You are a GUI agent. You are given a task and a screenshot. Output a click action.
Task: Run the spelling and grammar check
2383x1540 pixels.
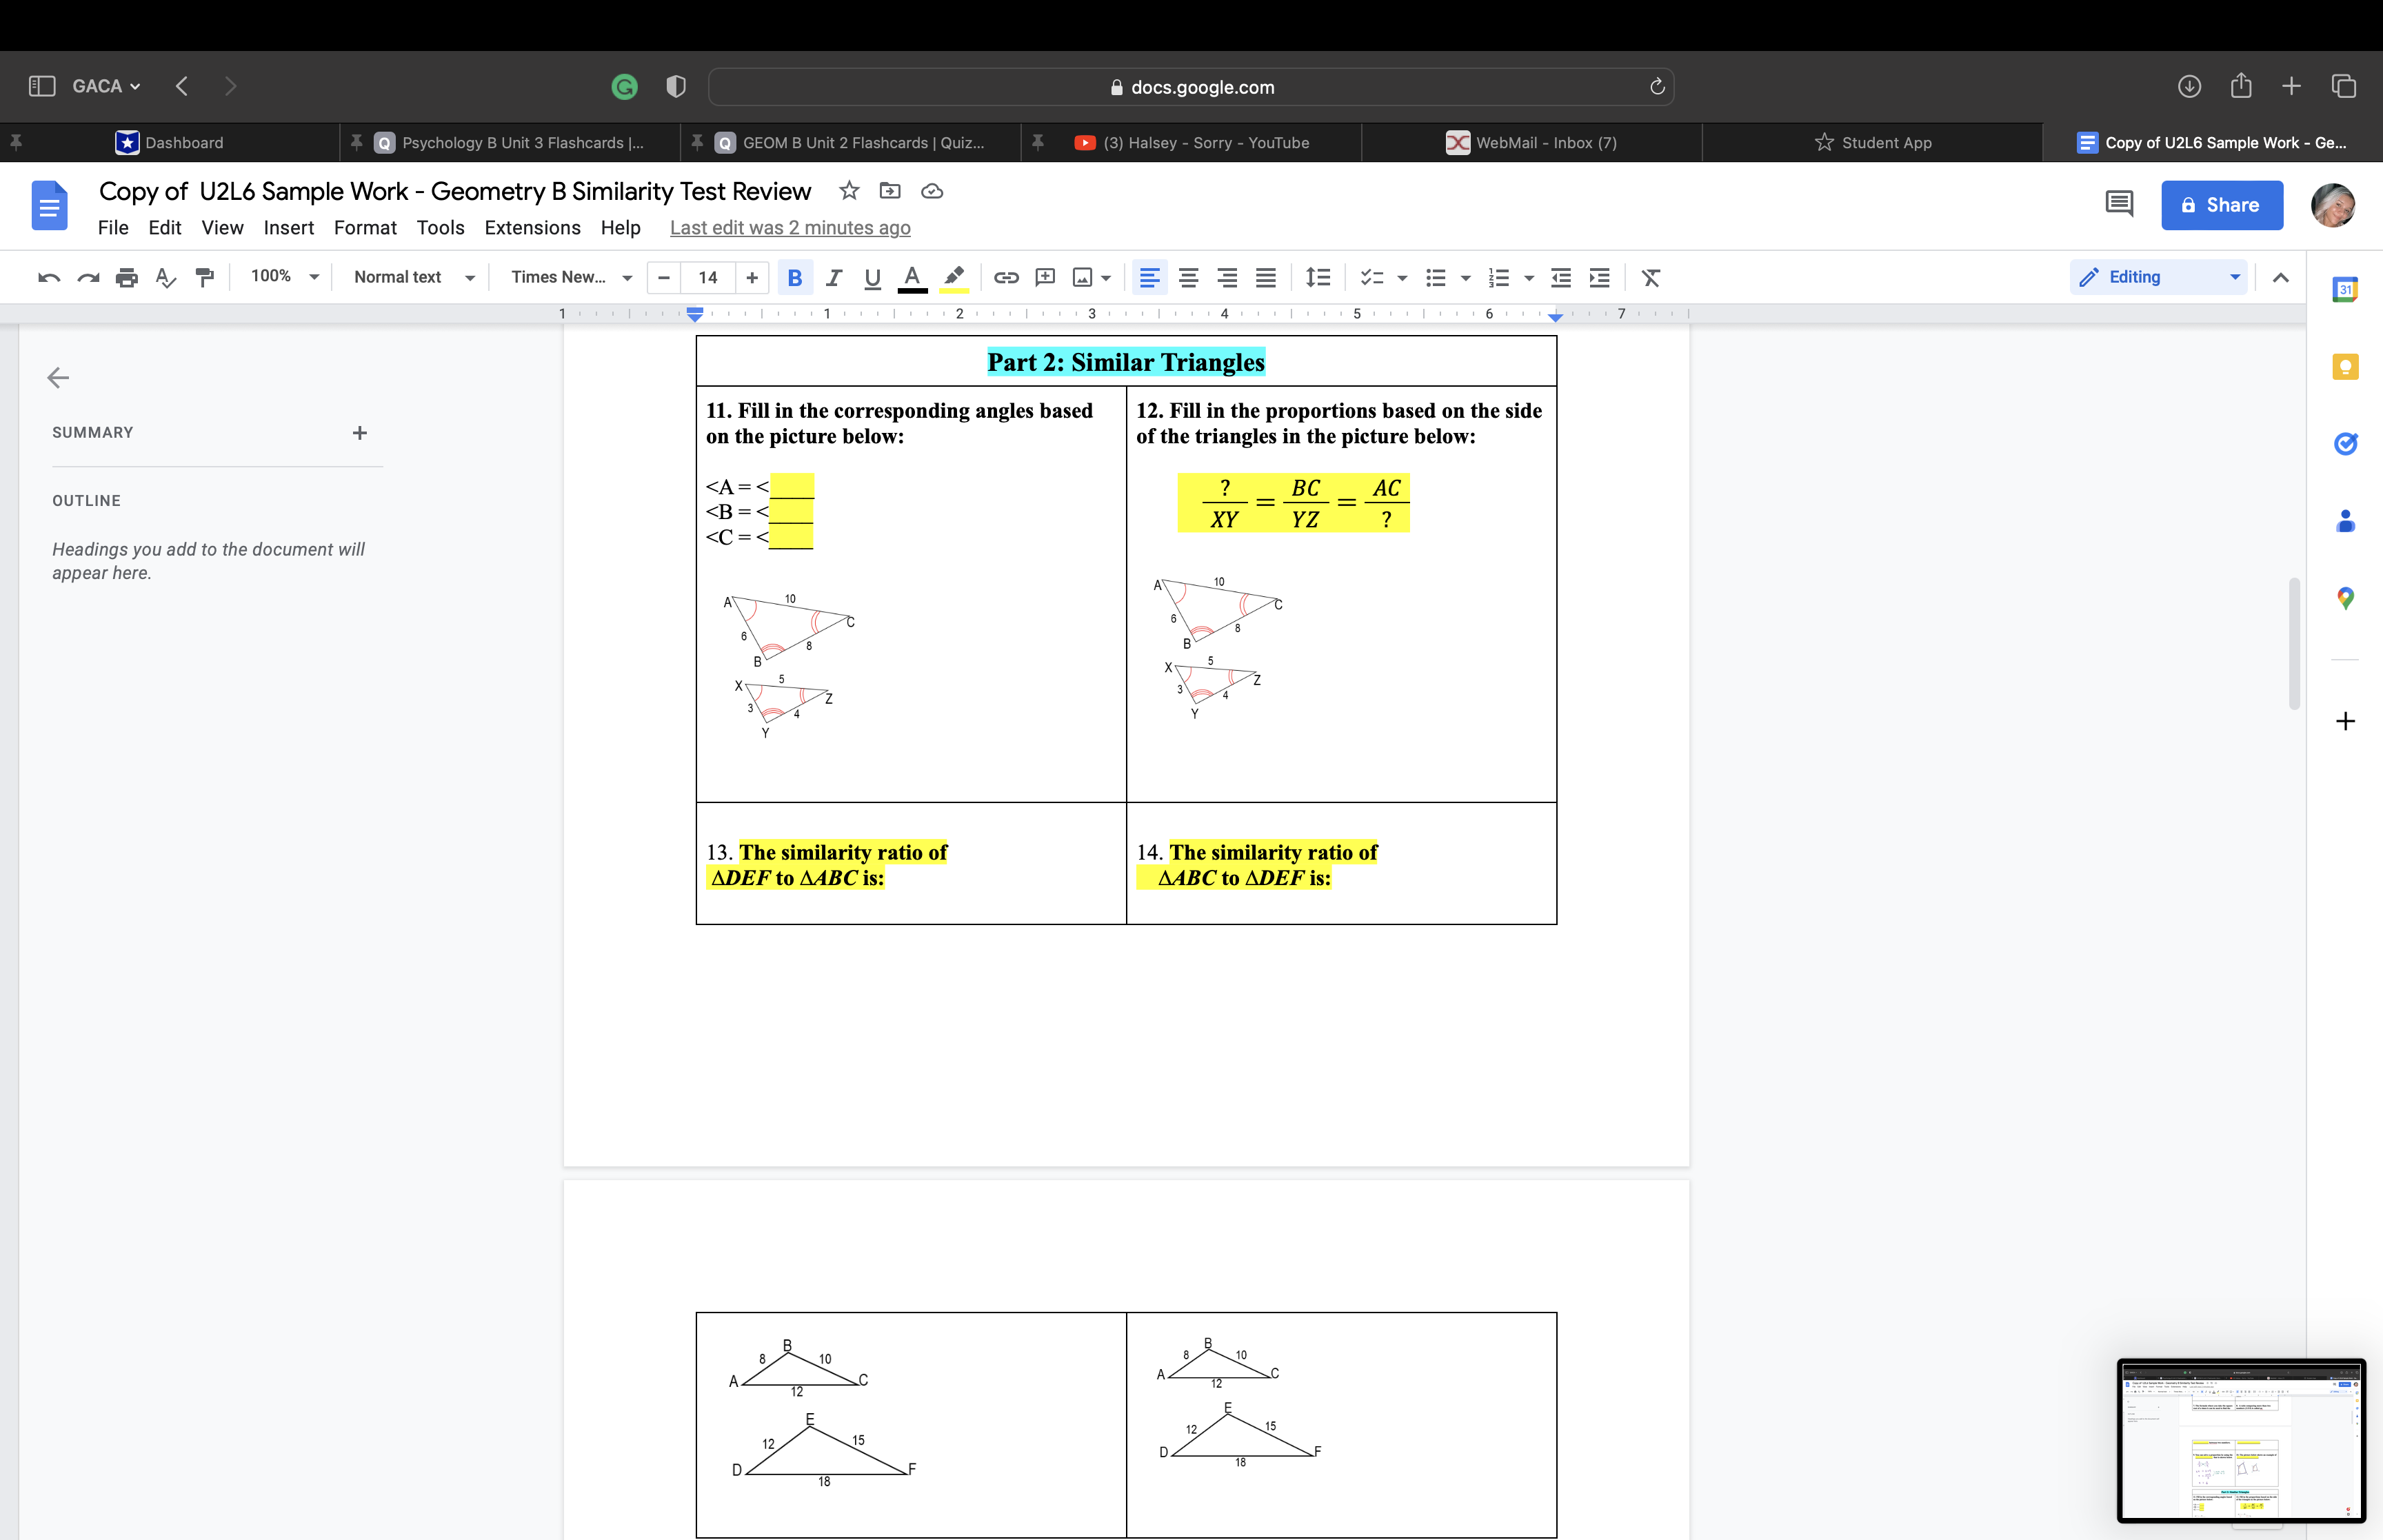point(166,277)
